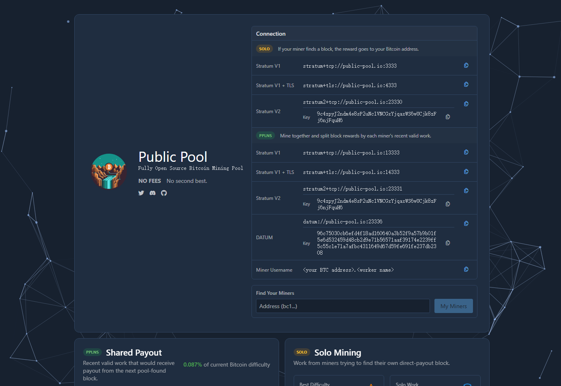The height and width of the screenshot is (386, 561).
Task: Copy the SOLO Stratum V1 + TLS port 4333 URL
Action: pos(466,84)
